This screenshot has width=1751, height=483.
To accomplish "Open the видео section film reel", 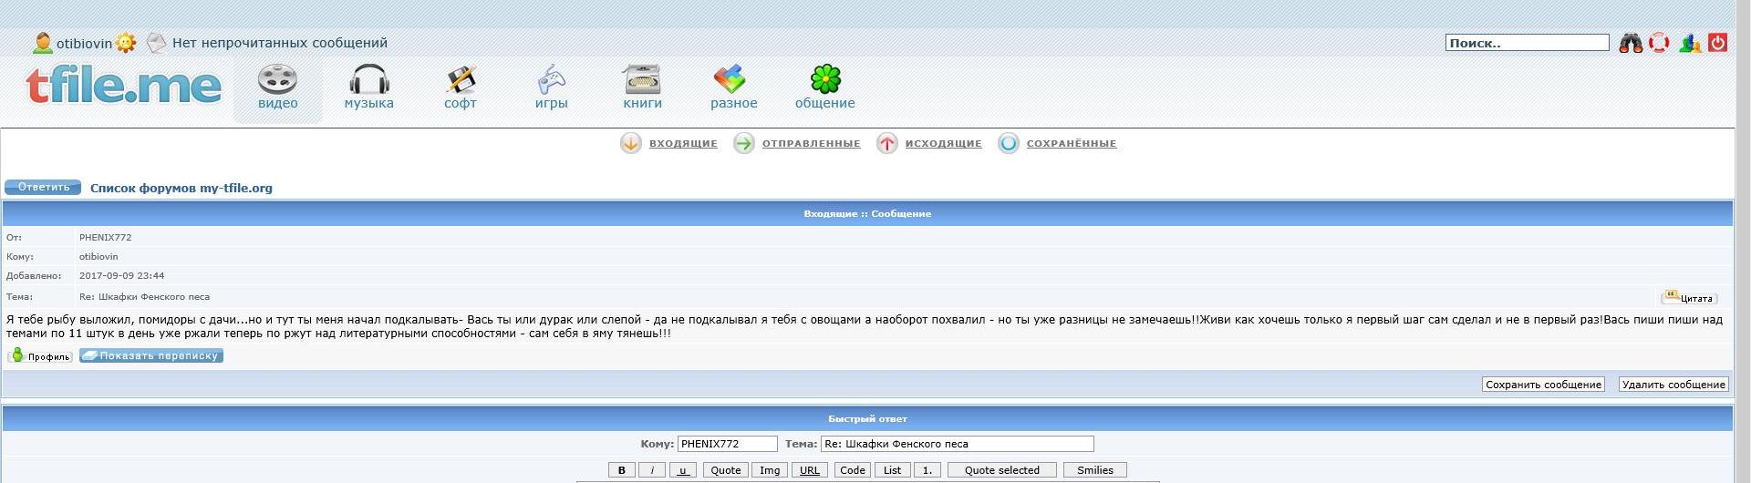I will 277,79.
